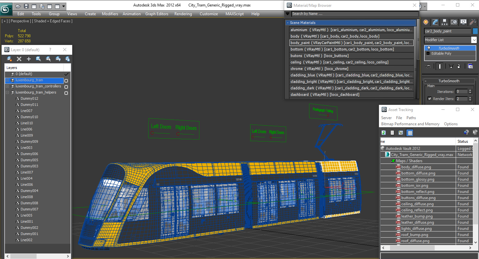479x259 pixels.
Task: Expand the luxembourg_tram_controllers layer
Action: [x=7, y=86]
